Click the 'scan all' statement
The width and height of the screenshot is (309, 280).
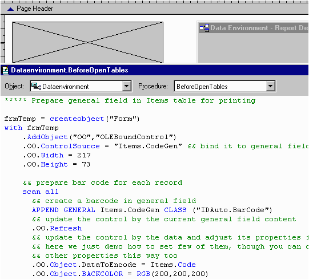coord(41,192)
